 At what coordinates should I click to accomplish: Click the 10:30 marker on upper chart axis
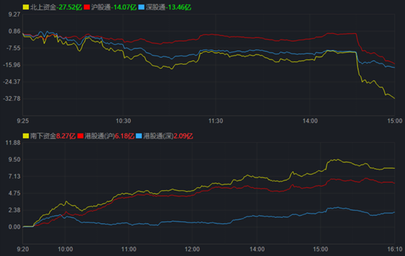(x=123, y=121)
